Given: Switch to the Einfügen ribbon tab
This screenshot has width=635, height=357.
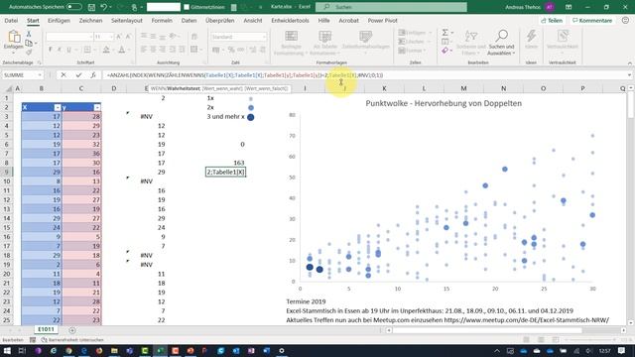Looking at the screenshot, I should (59, 20).
